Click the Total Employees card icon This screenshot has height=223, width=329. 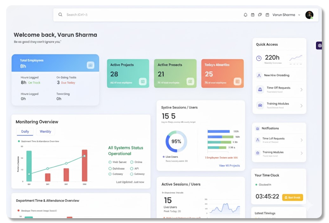pos(90,65)
